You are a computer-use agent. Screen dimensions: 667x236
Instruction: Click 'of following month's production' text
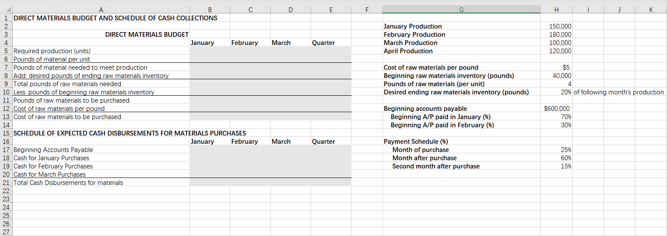click(619, 92)
